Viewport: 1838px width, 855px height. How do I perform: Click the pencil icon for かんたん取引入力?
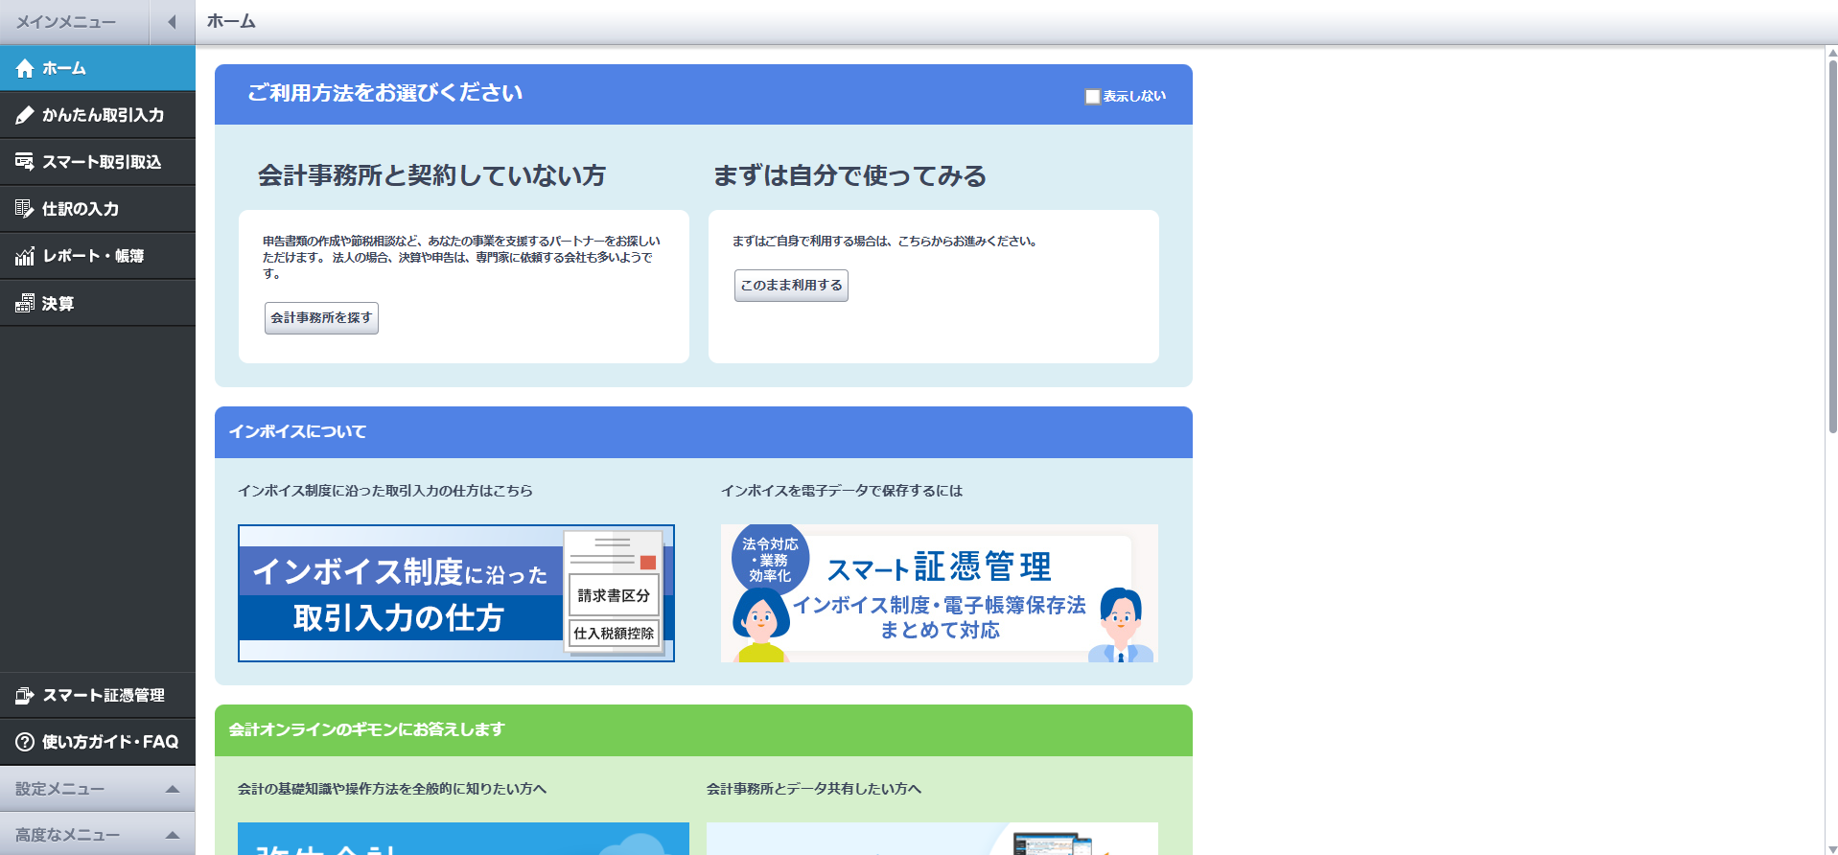tap(25, 115)
